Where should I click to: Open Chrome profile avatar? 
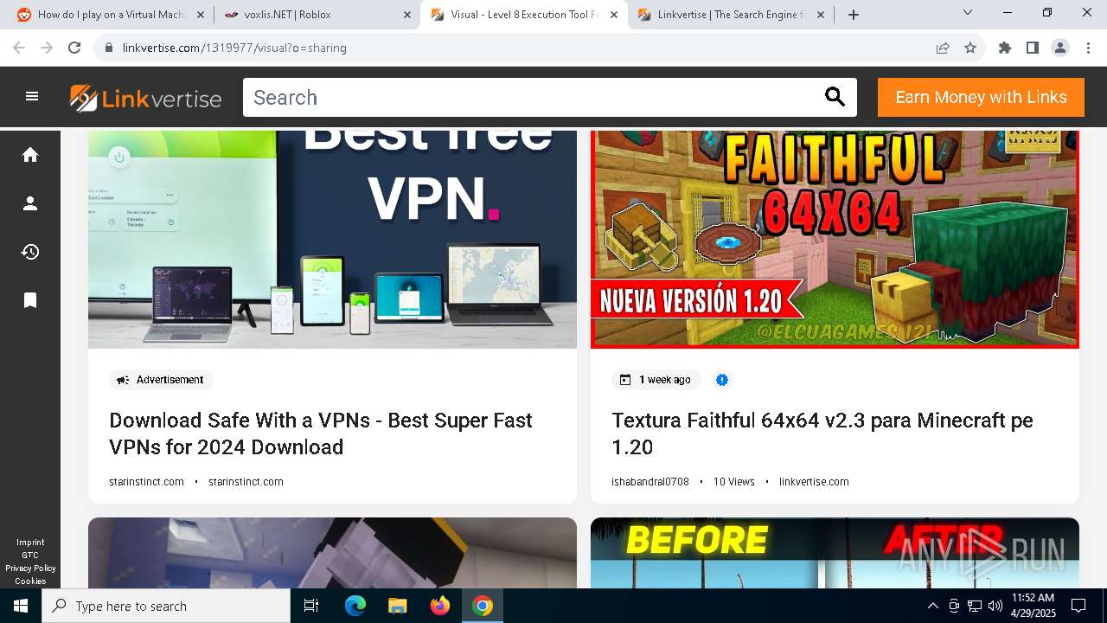tap(1060, 48)
